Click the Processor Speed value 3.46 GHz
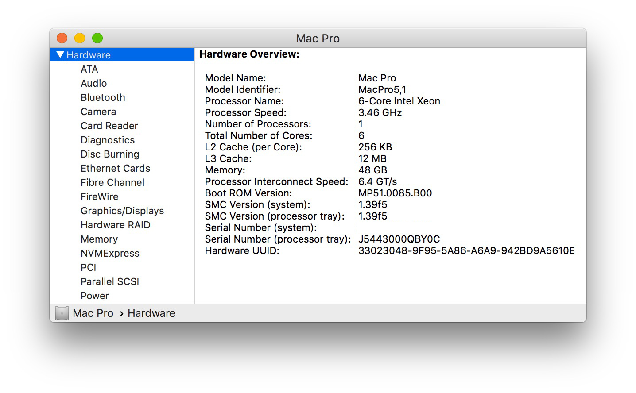The width and height of the screenshot is (636, 393). 380,113
